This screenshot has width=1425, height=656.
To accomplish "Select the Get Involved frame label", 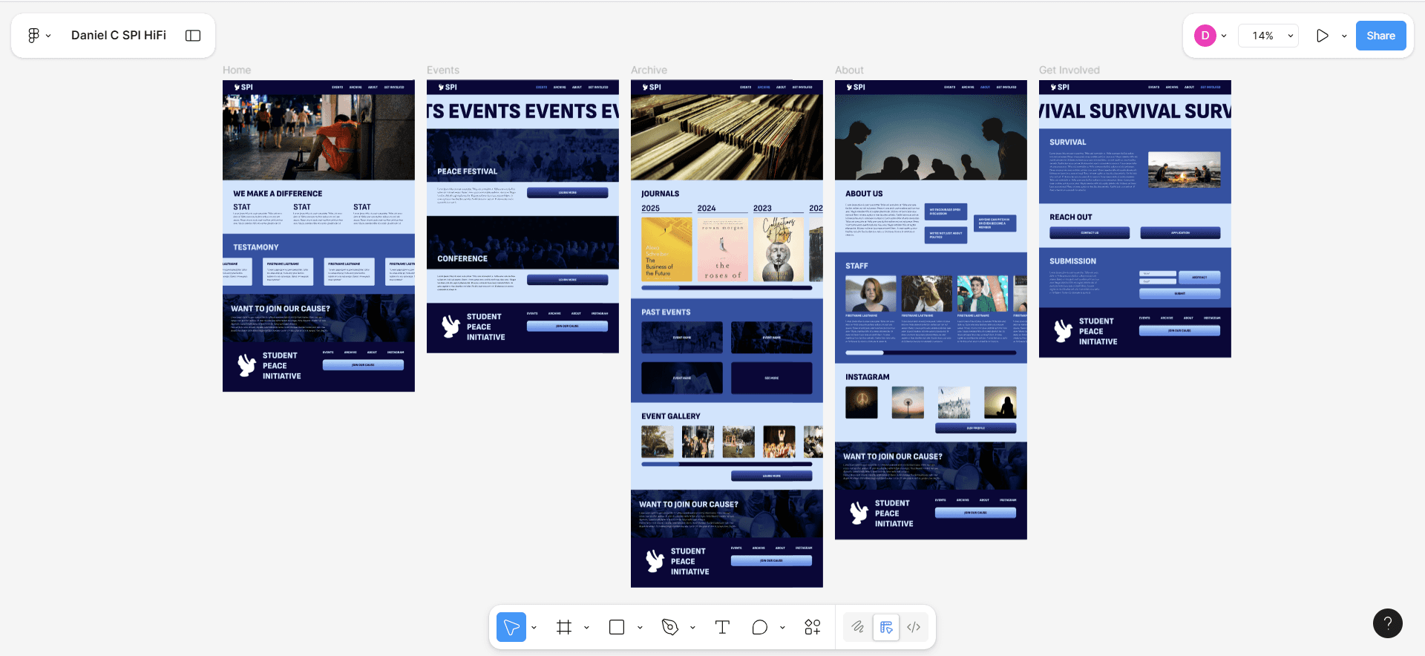I will tap(1069, 70).
